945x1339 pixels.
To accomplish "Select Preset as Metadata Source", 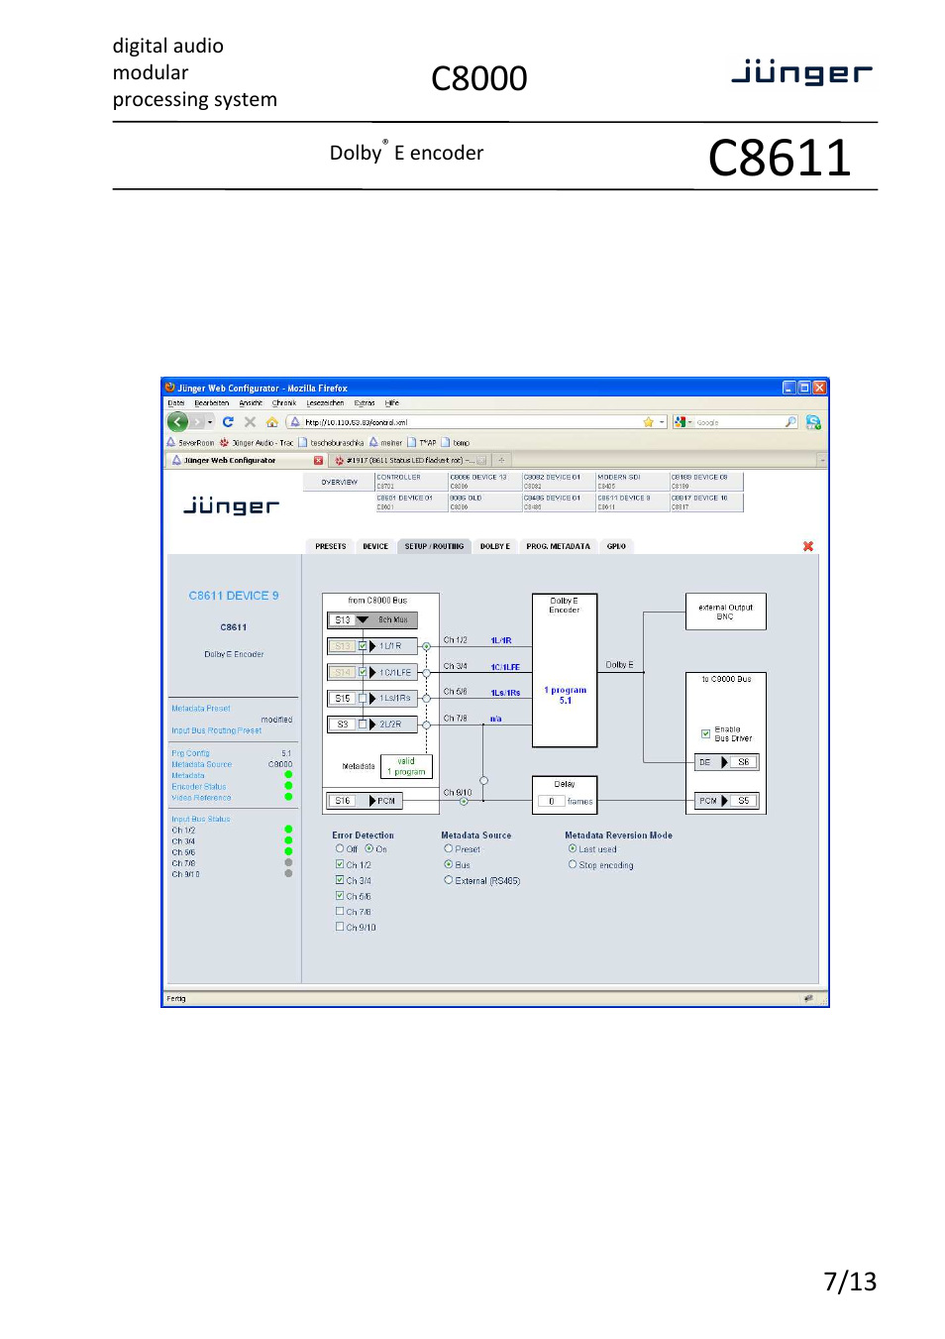I will click(449, 848).
